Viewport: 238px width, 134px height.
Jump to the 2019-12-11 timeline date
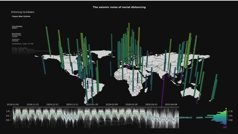[x=52, y=105]
